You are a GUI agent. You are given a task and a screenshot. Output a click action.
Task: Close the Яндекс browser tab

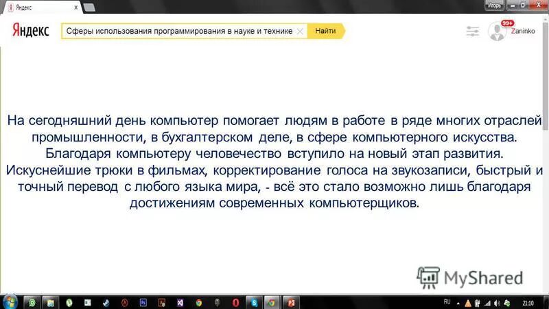76,8
